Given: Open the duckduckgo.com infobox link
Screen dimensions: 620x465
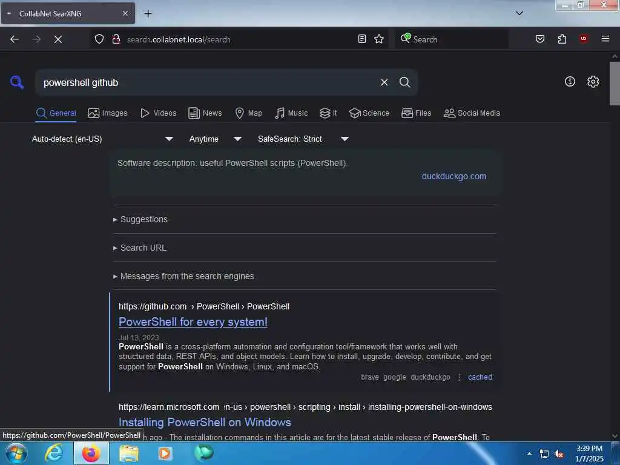Looking at the screenshot, I should pos(454,176).
